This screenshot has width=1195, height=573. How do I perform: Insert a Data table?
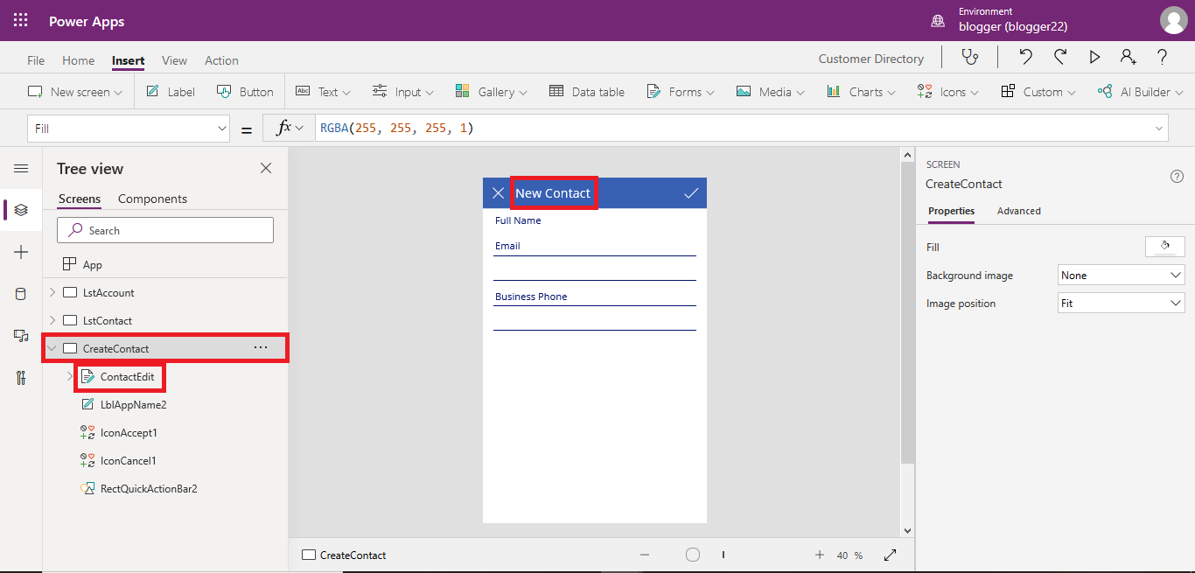click(587, 92)
